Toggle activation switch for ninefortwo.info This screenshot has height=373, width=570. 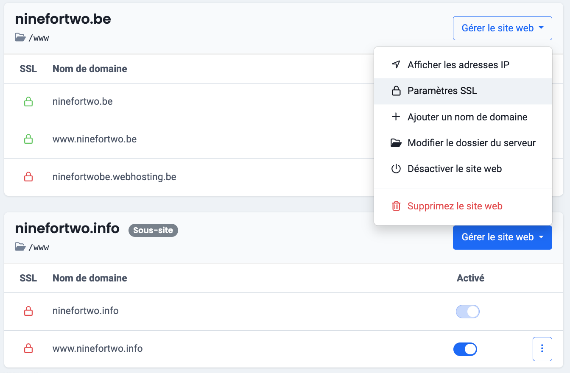[467, 312]
